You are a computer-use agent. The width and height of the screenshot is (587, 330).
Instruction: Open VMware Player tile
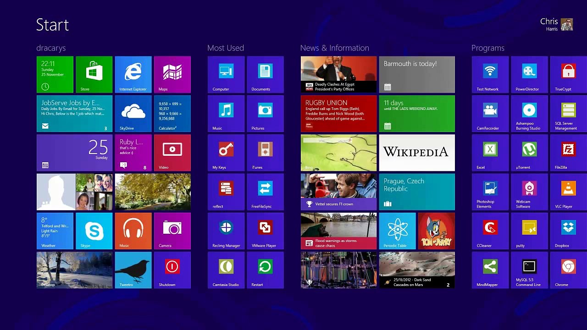tap(265, 231)
